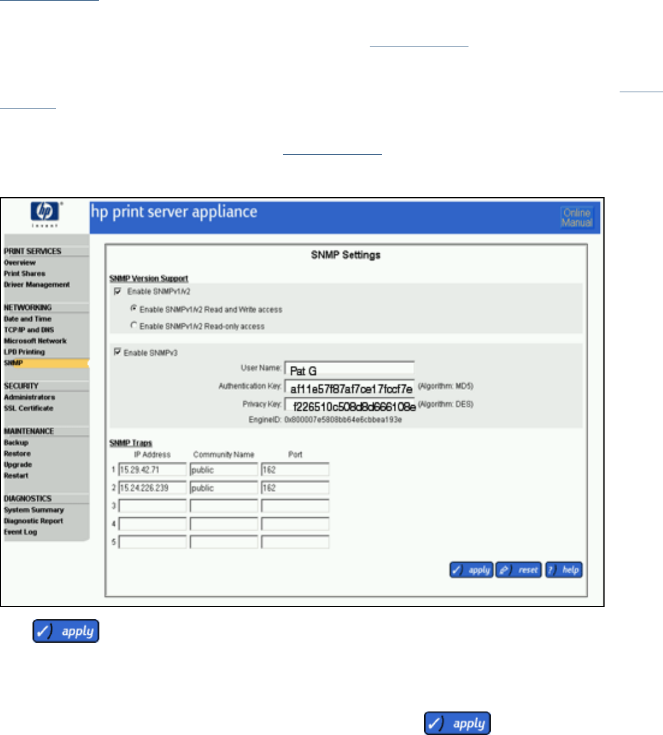The image size is (663, 735).
Task: Click the help button
Action: pyautogui.click(x=564, y=570)
